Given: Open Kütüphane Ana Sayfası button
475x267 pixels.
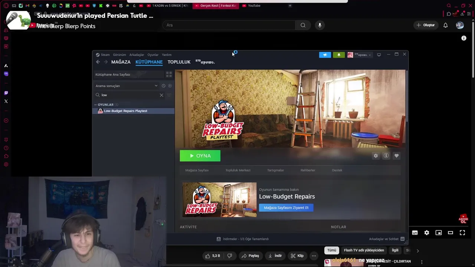Looking at the screenshot, I should [128, 75].
